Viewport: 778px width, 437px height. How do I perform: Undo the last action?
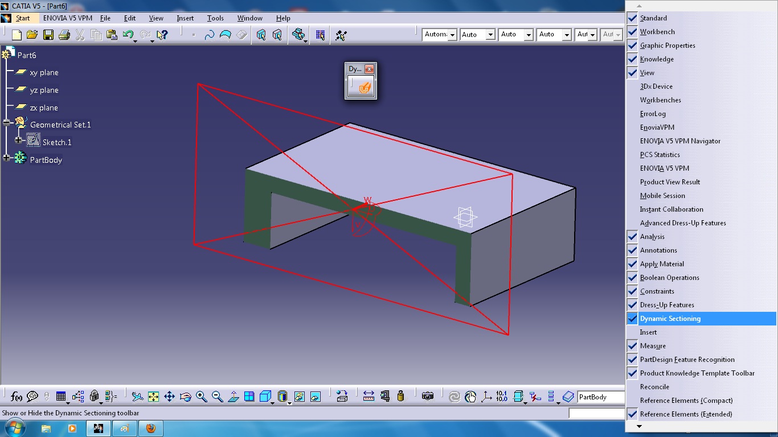[x=128, y=35]
